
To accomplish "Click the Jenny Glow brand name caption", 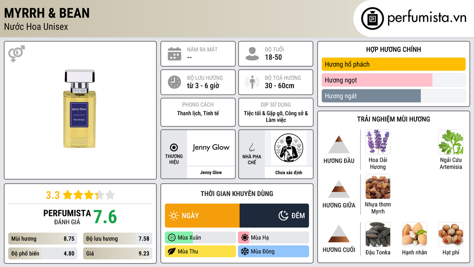I will click(x=211, y=172).
